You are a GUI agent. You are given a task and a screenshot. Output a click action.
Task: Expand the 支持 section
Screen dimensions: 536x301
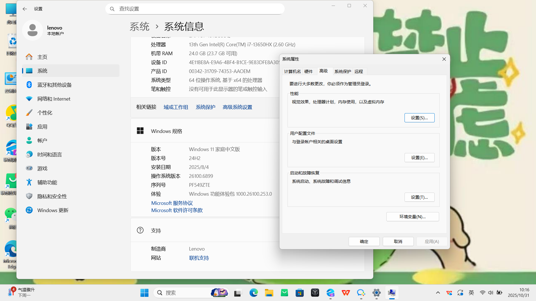(x=156, y=230)
